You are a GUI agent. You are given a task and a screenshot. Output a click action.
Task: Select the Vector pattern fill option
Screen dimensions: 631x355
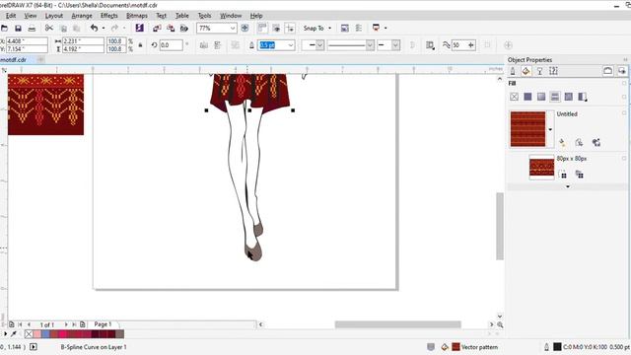(x=554, y=97)
